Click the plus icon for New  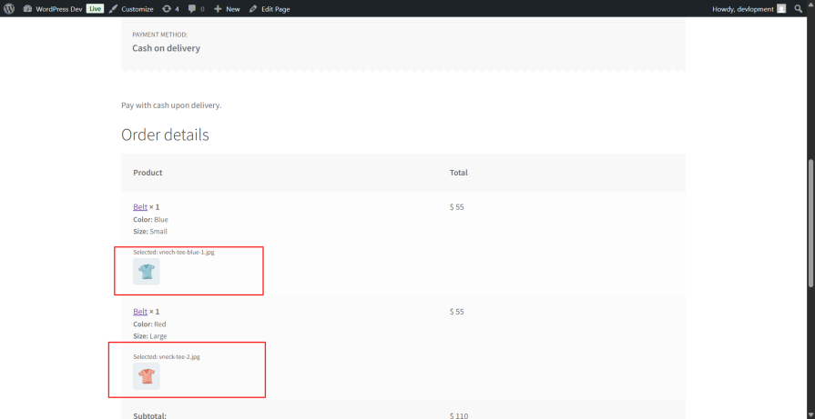tap(218, 9)
